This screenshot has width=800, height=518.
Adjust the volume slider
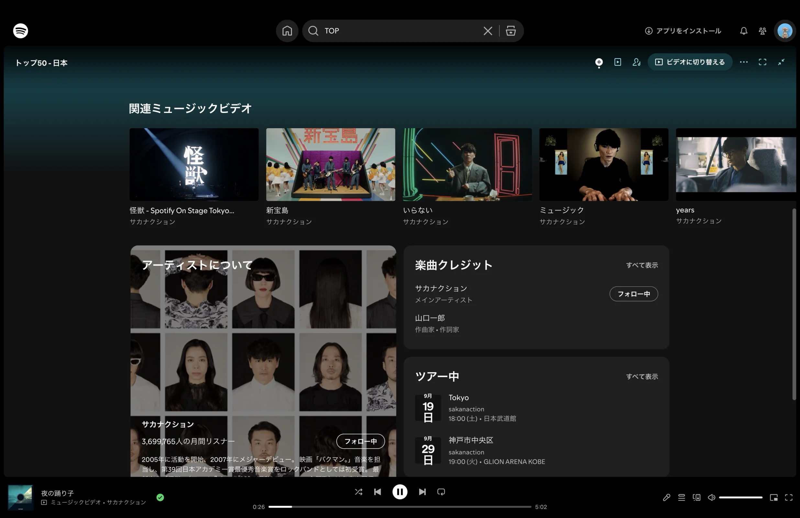click(x=740, y=497)
